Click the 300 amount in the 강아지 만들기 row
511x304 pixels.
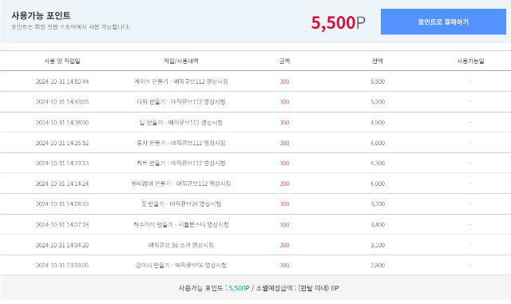point(284,265)
